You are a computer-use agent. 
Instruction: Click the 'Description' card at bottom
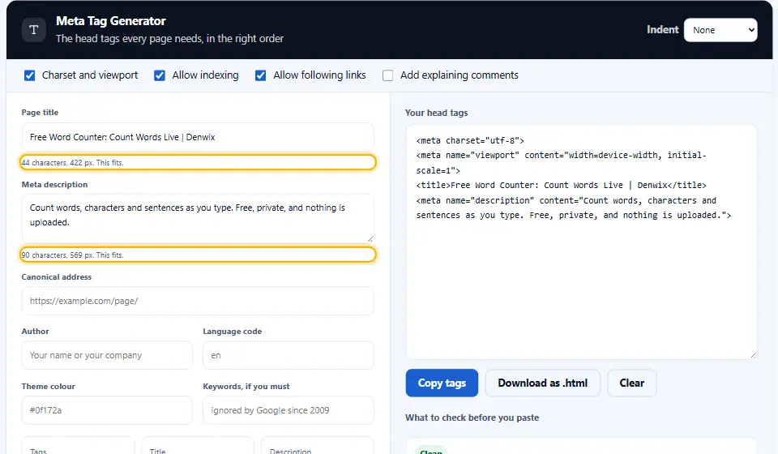coord(318,446)
